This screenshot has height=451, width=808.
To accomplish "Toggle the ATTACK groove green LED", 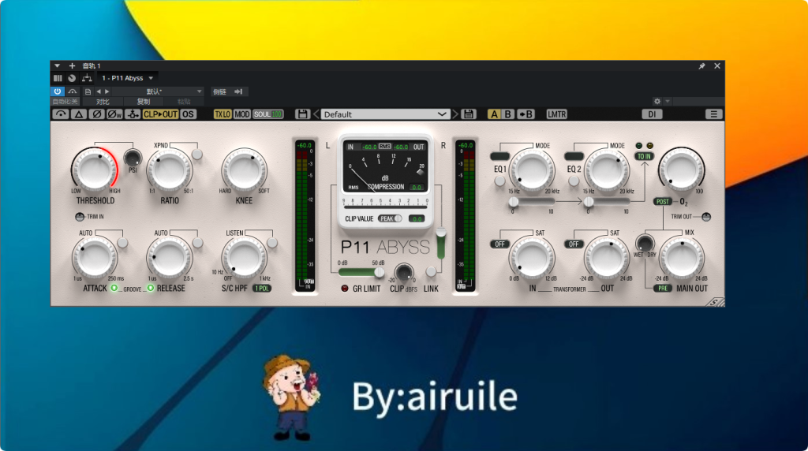I will pyautogui.click(x=114, y=288).
